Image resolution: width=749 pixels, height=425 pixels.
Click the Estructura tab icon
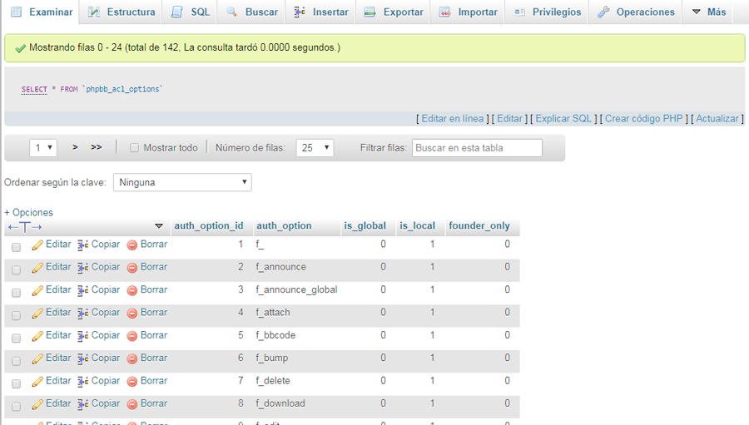(94, 12)
